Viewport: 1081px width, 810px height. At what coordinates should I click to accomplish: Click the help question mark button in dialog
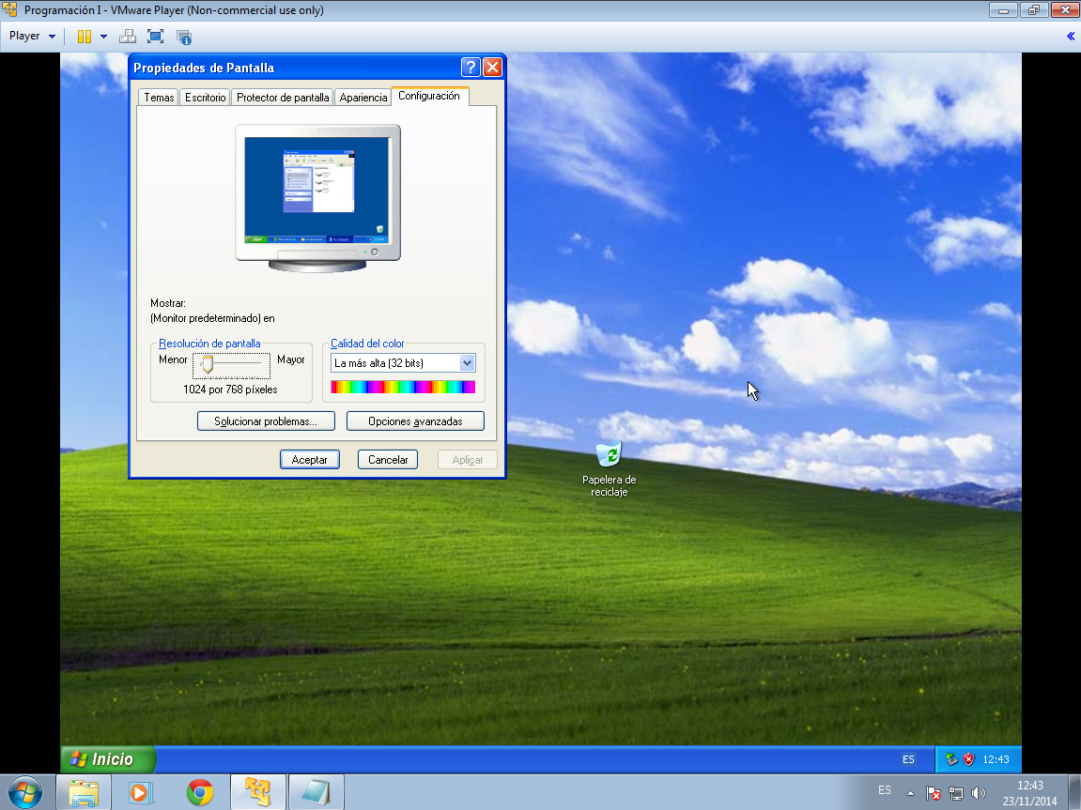click(x=471, y=67)
